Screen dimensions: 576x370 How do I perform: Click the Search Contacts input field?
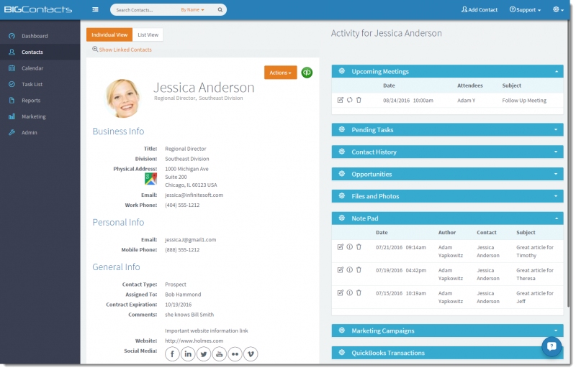145,10
